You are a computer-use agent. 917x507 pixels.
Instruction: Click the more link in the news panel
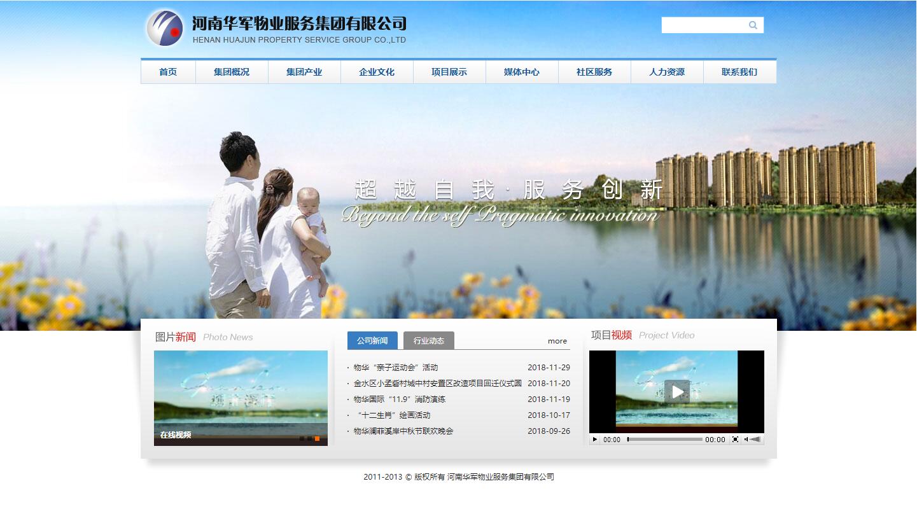(x=557, y=342)
